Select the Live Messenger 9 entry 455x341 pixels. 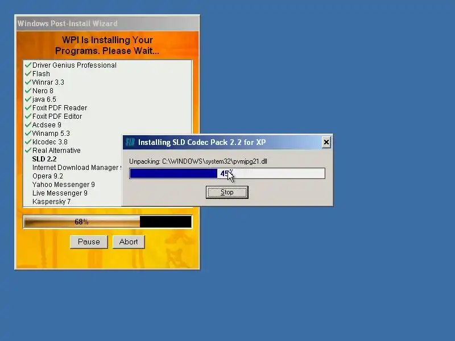[60, 193]
